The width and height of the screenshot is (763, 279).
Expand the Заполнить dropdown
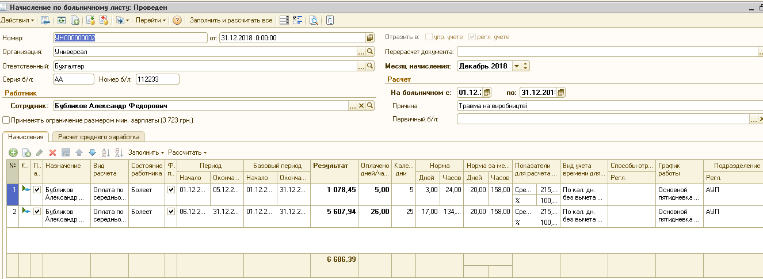click(x=146, y=152)
